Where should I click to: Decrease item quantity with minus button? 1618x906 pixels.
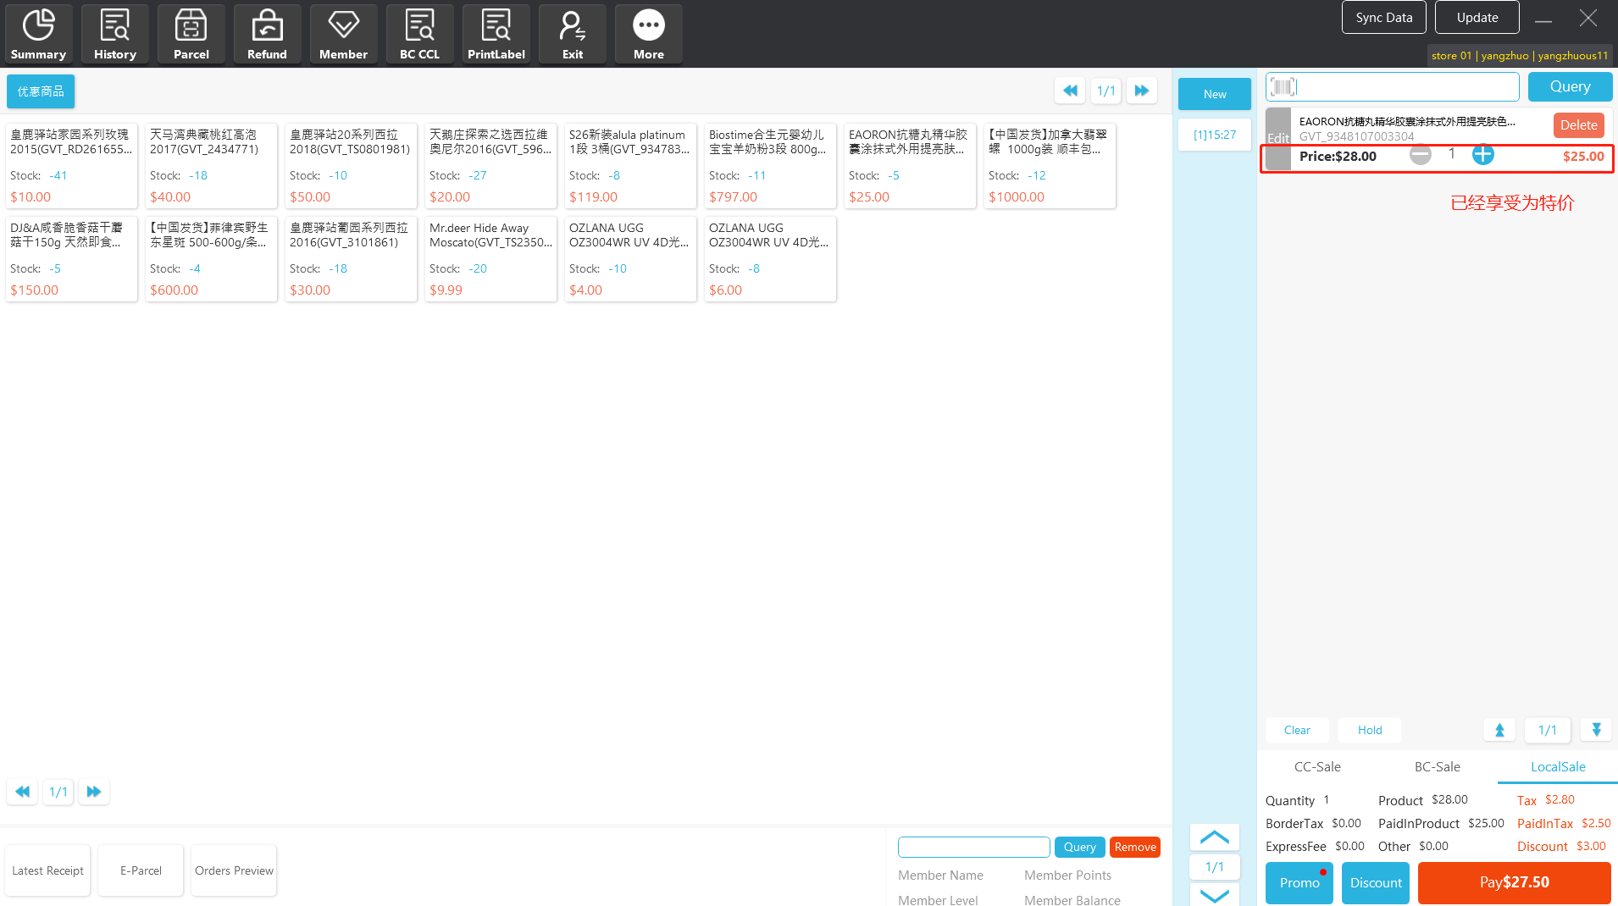[1421, 155]
